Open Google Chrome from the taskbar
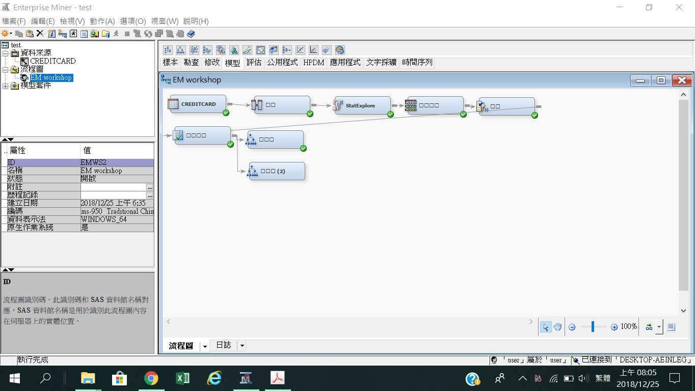695x391 pixels. (151, 378)
